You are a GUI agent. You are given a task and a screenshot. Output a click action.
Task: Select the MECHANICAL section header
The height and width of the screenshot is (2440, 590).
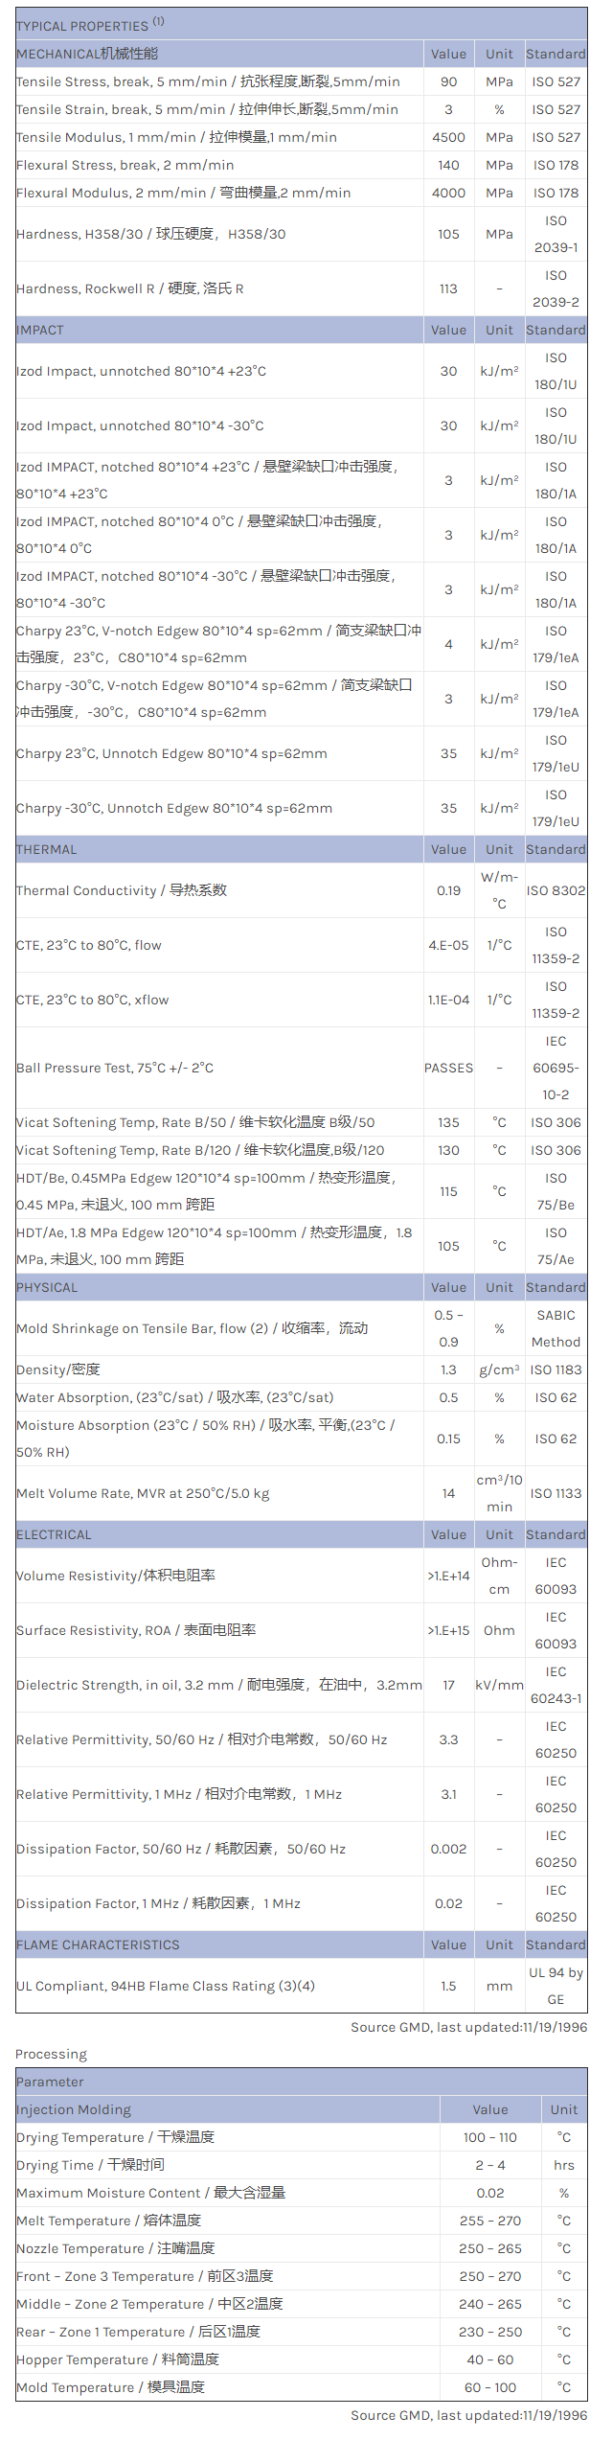(x=87, y=54)
